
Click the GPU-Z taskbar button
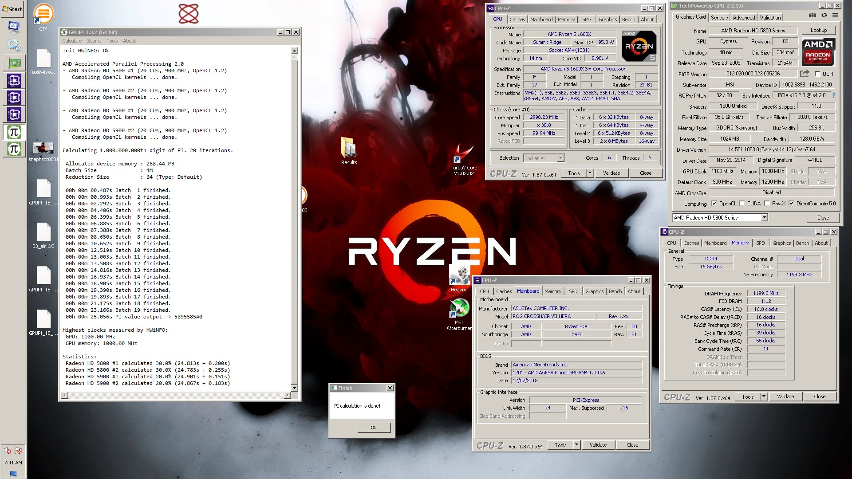pyautogui.click(x=14, y=63)
